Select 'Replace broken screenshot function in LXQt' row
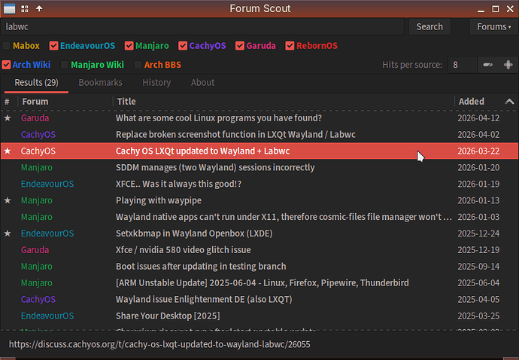This screenshot has width=519, height=360. 259,135
